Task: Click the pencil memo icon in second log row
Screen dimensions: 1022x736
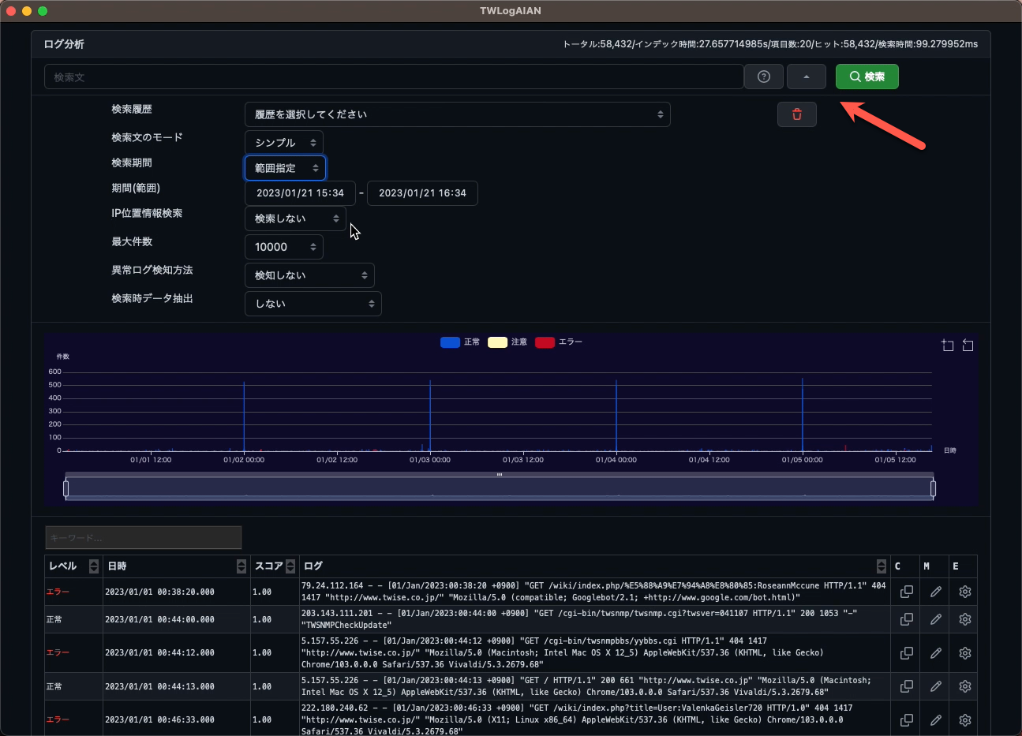Action: [935, 619]
